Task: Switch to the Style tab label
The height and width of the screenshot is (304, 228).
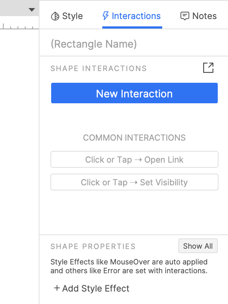Action: 72,16
